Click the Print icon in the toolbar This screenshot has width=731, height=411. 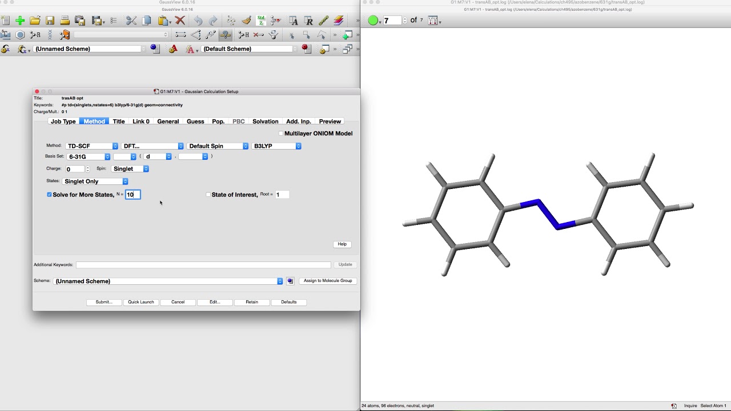coord(65,21)
